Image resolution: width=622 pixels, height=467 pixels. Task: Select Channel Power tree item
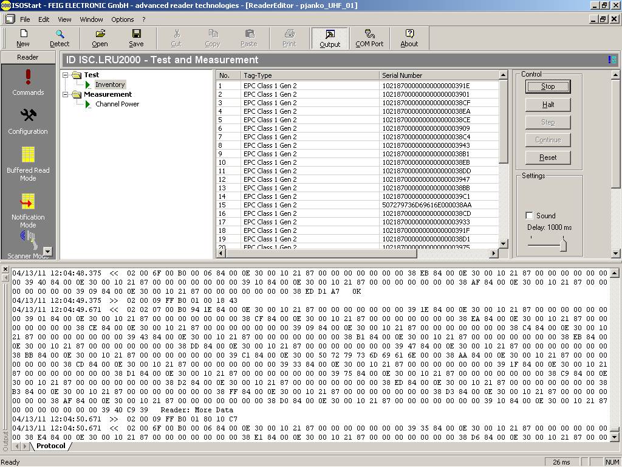[x=117, y=104]
